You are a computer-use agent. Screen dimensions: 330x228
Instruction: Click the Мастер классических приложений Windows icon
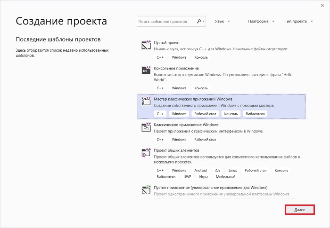[146, 101]
